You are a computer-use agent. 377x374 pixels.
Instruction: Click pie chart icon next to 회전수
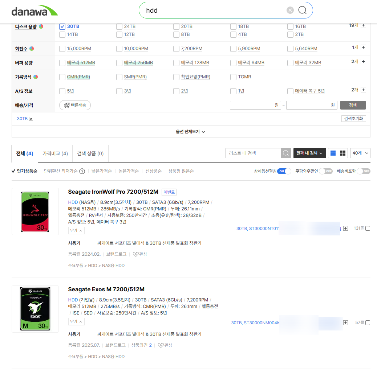32,49
